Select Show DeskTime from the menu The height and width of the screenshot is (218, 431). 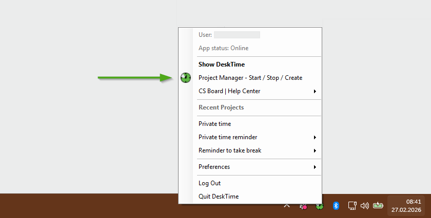click(x=222, y=64)
